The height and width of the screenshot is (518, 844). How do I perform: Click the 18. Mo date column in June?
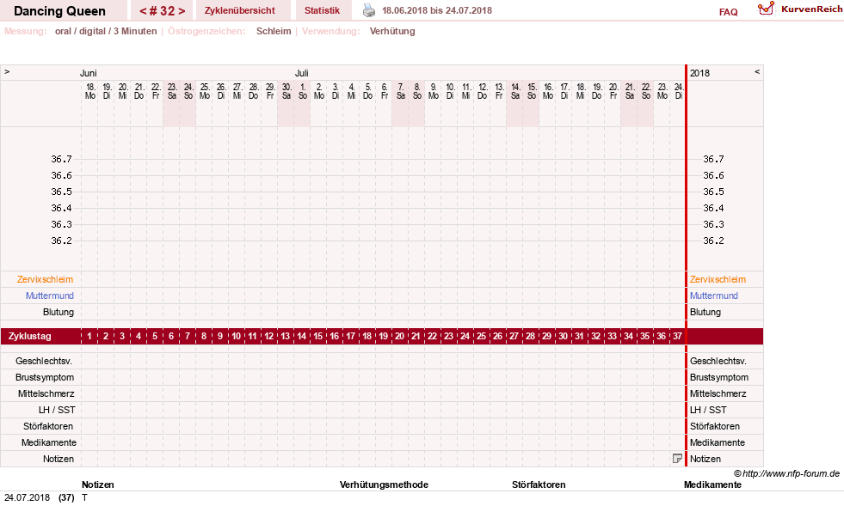coord(89,91)
